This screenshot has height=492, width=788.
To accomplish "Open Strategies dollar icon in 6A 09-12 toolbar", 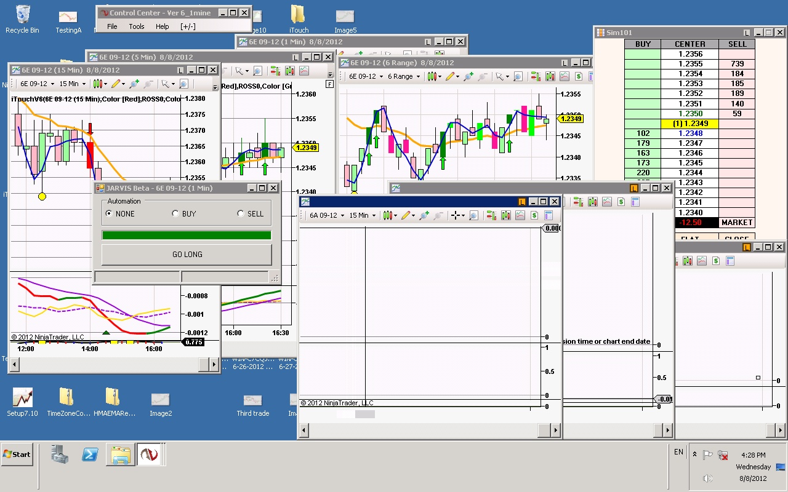I will [x=534, y=215].
